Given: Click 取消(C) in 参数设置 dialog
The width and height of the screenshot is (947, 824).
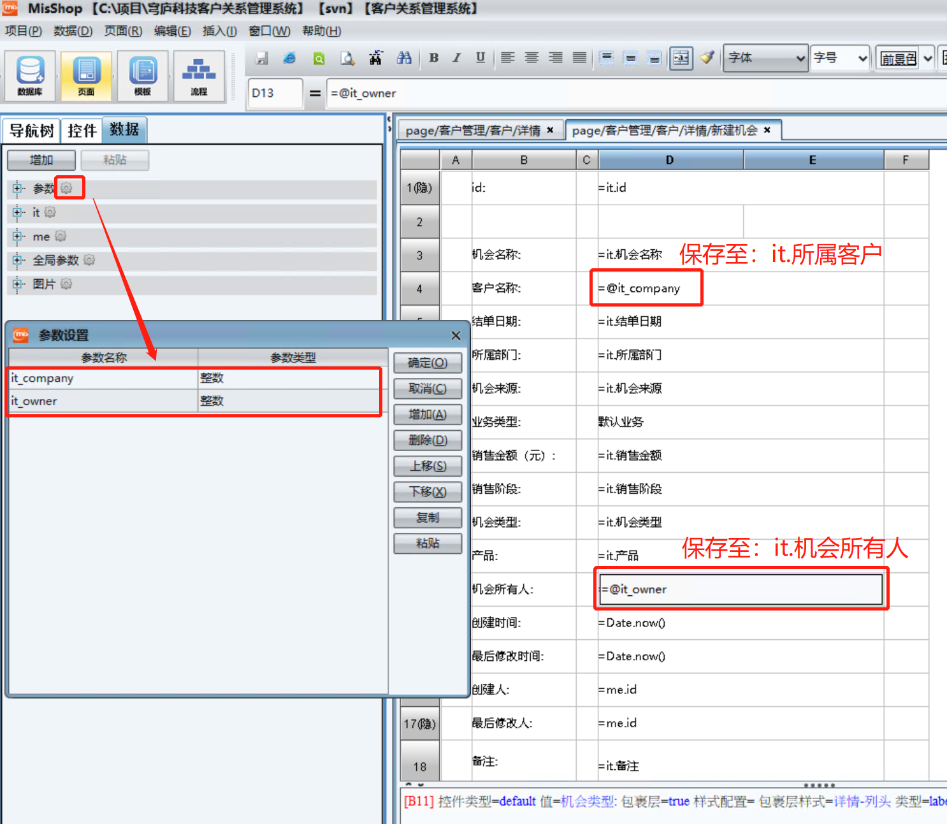Looking at the screenshot, I should pos(428,388).
